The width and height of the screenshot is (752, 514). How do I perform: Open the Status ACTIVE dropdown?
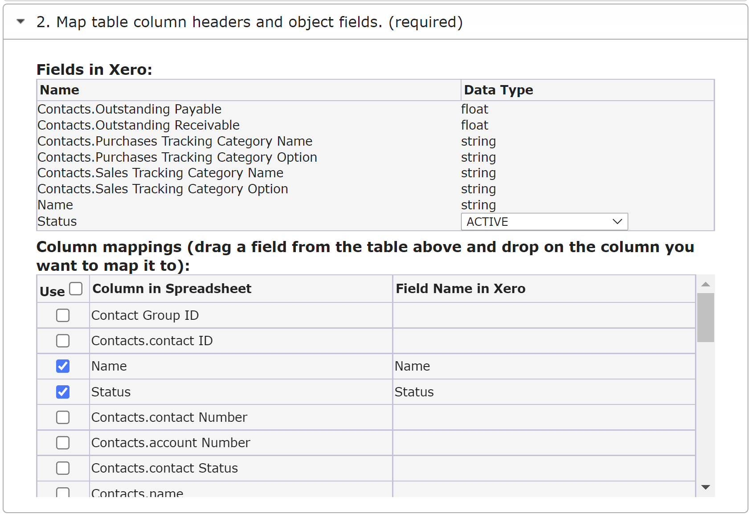tap(544, 222)
